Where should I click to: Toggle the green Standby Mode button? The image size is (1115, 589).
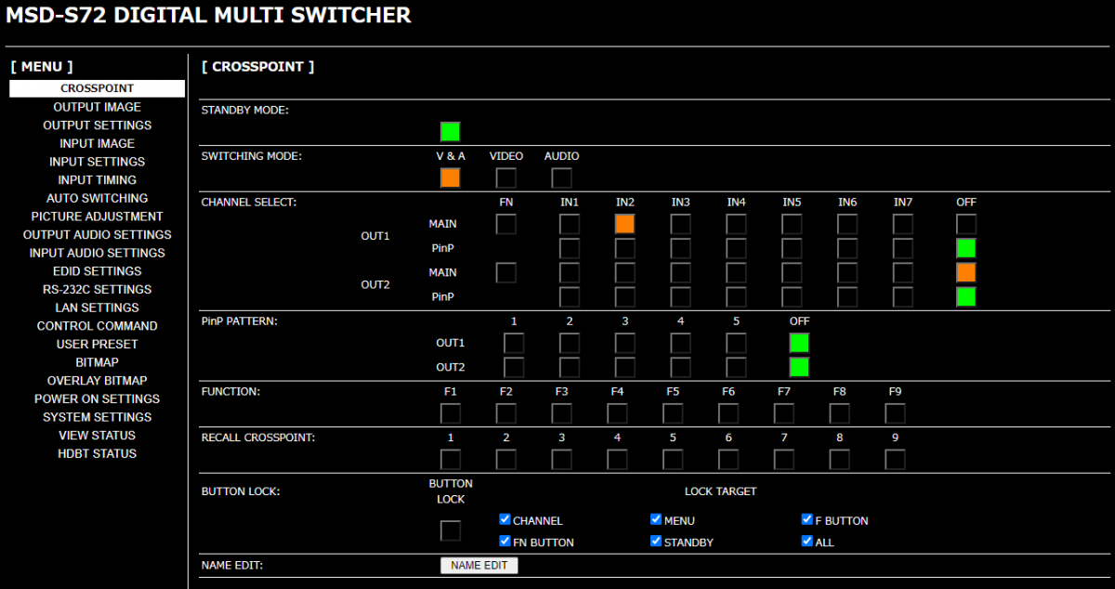point(450,132)
